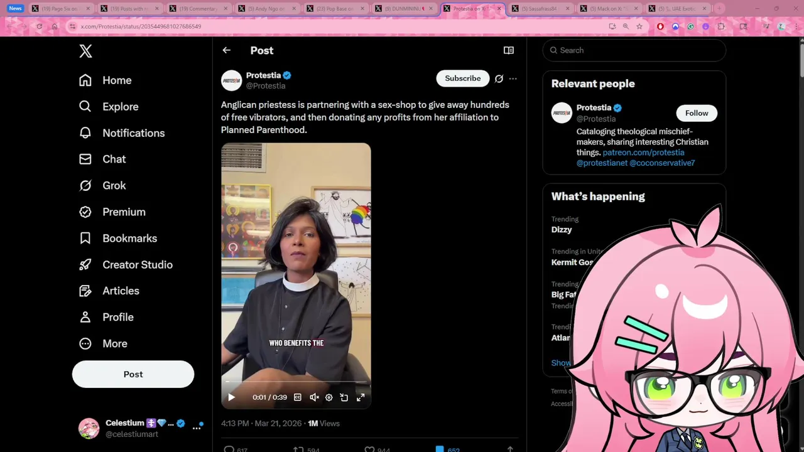This screenshot has height=452, width=804.
Task: Toggle video captions (CC)
Action: [298, 397]
